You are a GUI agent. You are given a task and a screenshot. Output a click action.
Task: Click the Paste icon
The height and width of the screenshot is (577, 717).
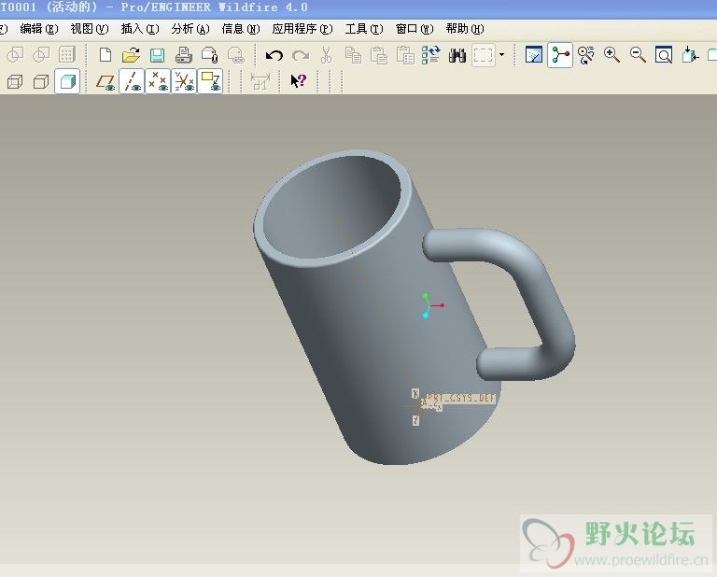(x=379, y=55)
